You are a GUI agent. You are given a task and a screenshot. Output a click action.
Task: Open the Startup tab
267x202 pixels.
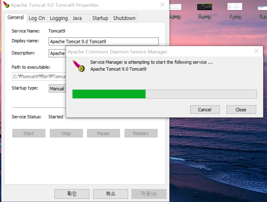coord(100,18)
